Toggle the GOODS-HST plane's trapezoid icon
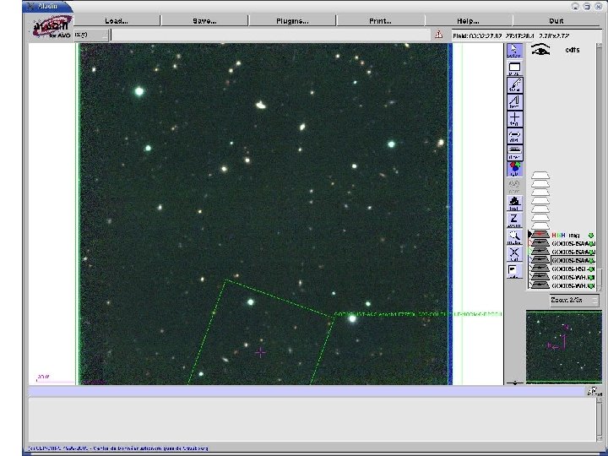 pos(540,269)
